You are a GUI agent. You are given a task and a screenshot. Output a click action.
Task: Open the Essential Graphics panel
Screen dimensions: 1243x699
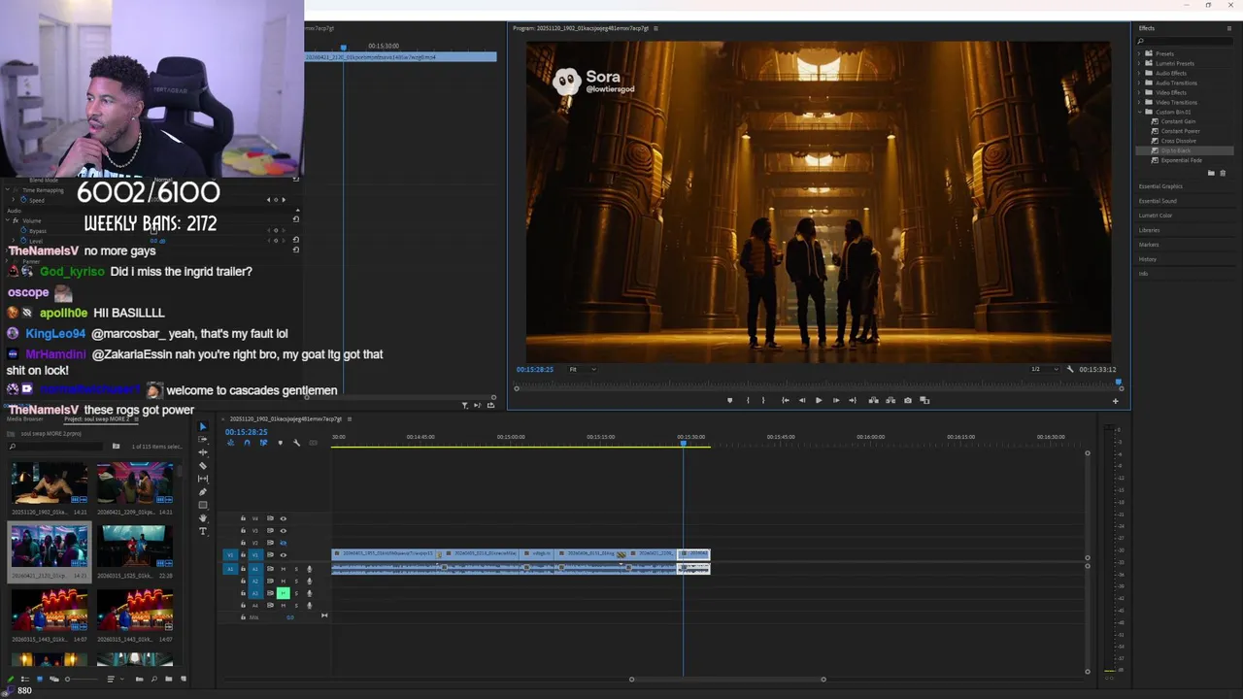(1160, 186)
